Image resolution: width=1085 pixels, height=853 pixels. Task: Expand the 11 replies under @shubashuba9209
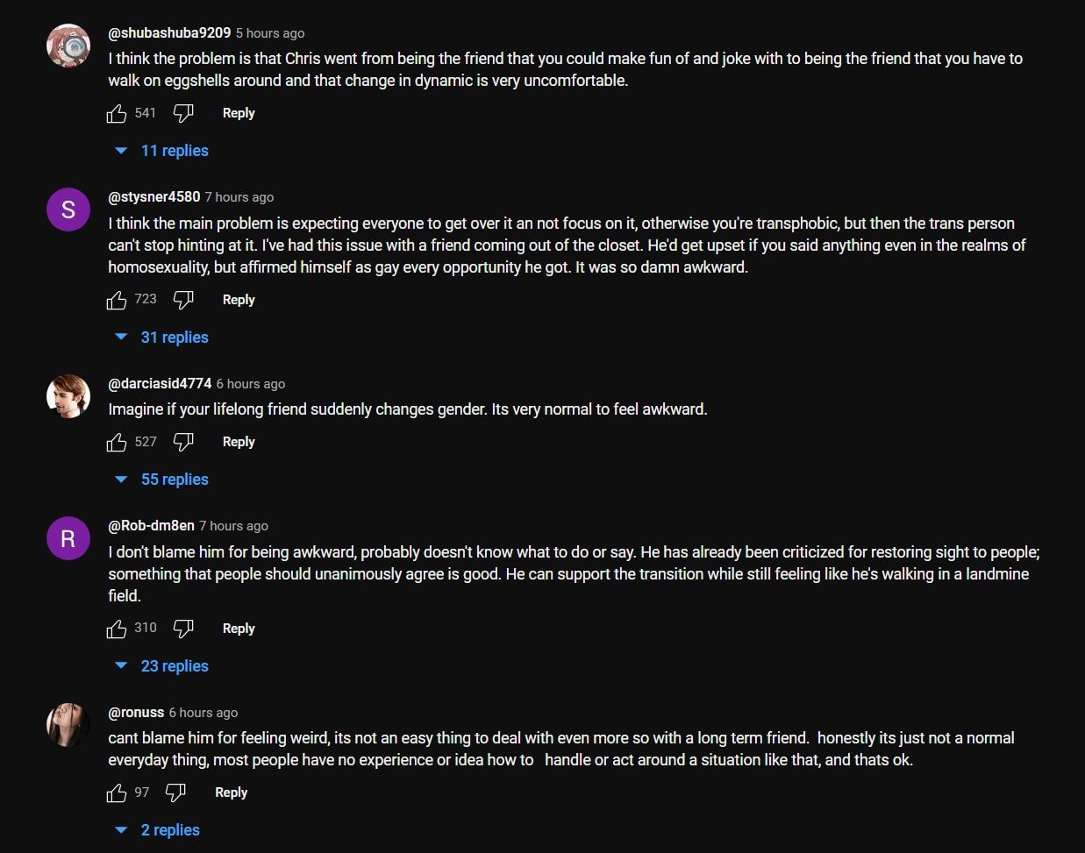coord(175,150)
